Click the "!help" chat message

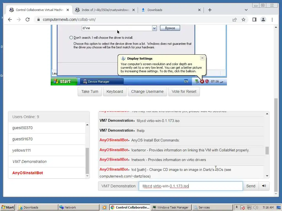coord(141,131)
